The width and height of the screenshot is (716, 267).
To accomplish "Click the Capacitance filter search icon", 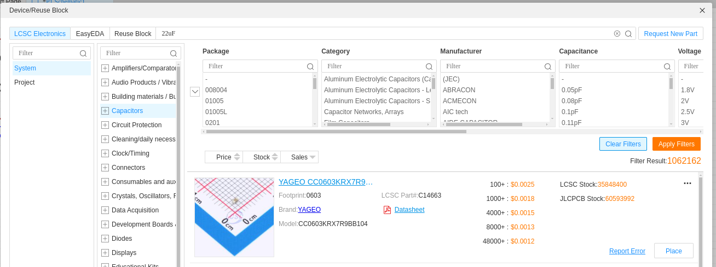I will click(667, 66).
